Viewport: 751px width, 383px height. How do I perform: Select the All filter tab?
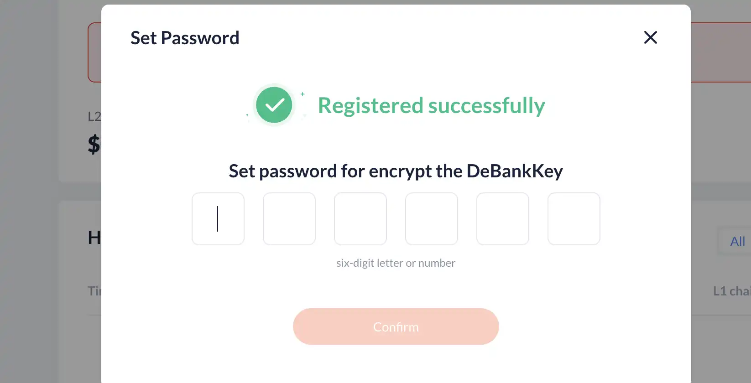pos(737,241)
